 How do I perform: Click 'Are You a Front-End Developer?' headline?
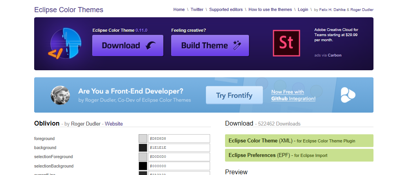(131, 91)
